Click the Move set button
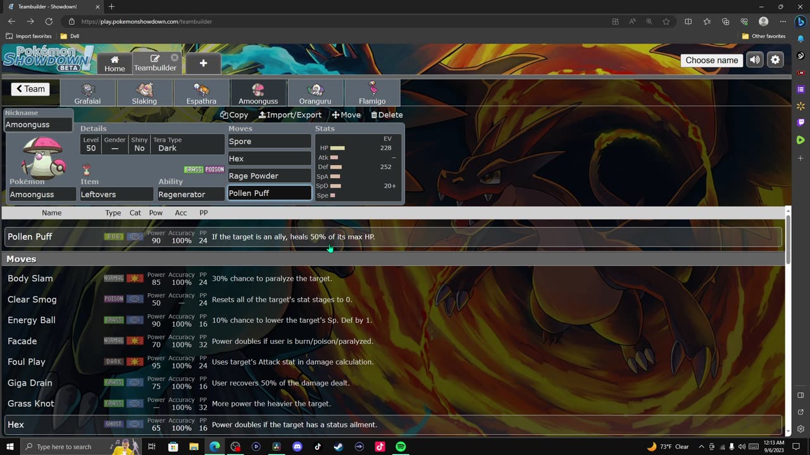Viewport: 810px width, 455px height. click(346, 115)
